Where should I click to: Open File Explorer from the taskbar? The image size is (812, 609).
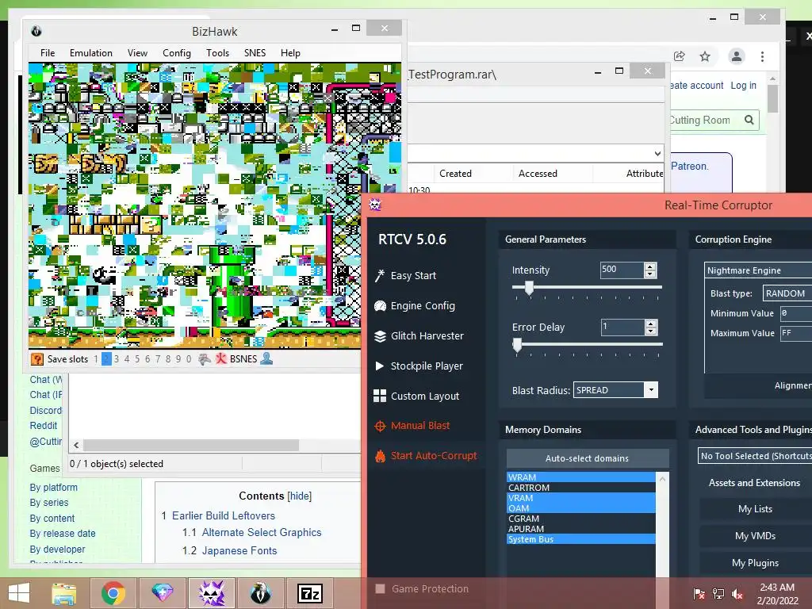click(x=63, y=593)
